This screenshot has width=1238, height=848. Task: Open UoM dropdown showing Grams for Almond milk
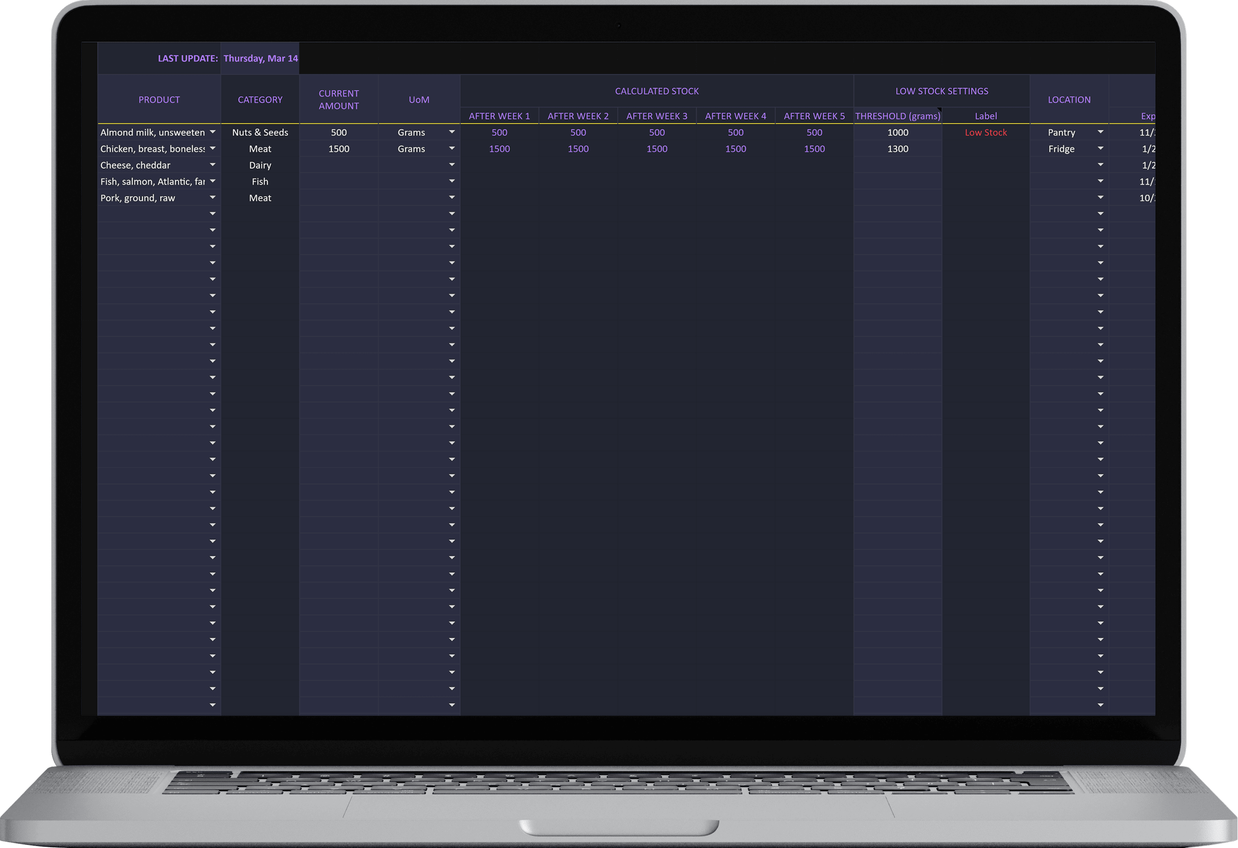[452, 132]
